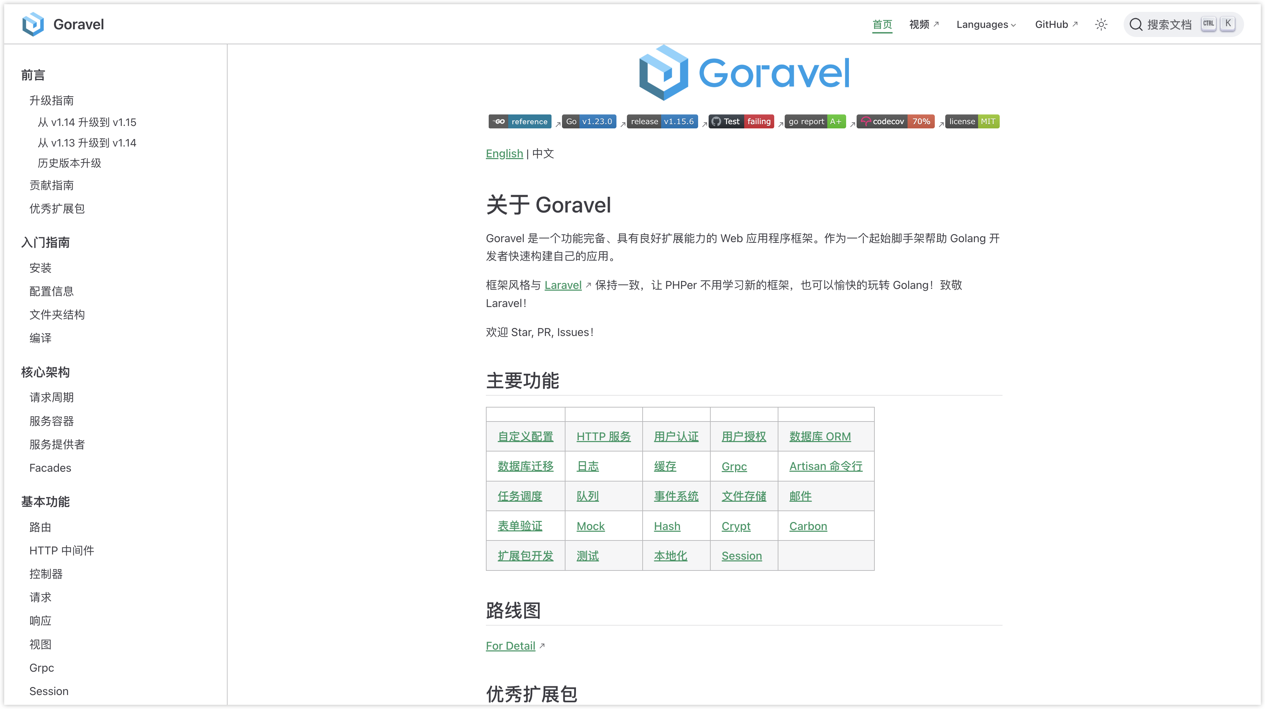Click the large Goravel banner logo
The image size is (1265, 709).
(x=744, y=73)
